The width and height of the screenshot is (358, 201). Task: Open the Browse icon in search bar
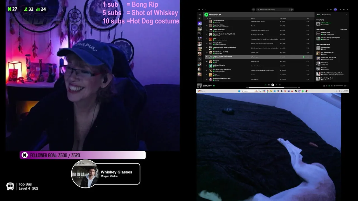click(x=291, y=9)
